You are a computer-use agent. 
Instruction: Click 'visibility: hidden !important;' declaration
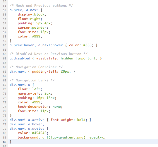67,58
